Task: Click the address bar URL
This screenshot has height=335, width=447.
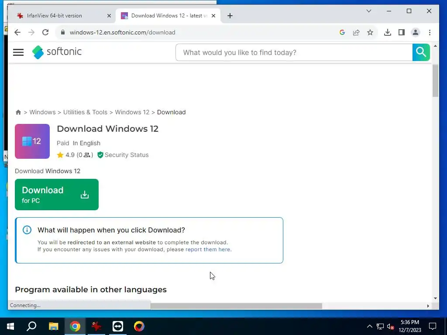Action: (x=122, y=32)
